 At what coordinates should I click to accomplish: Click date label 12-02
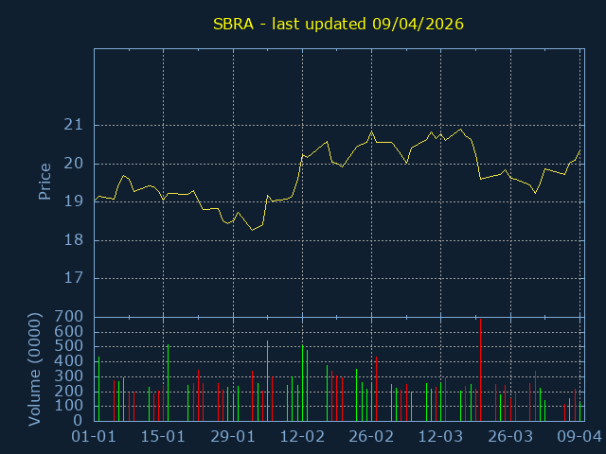(302, 437)
